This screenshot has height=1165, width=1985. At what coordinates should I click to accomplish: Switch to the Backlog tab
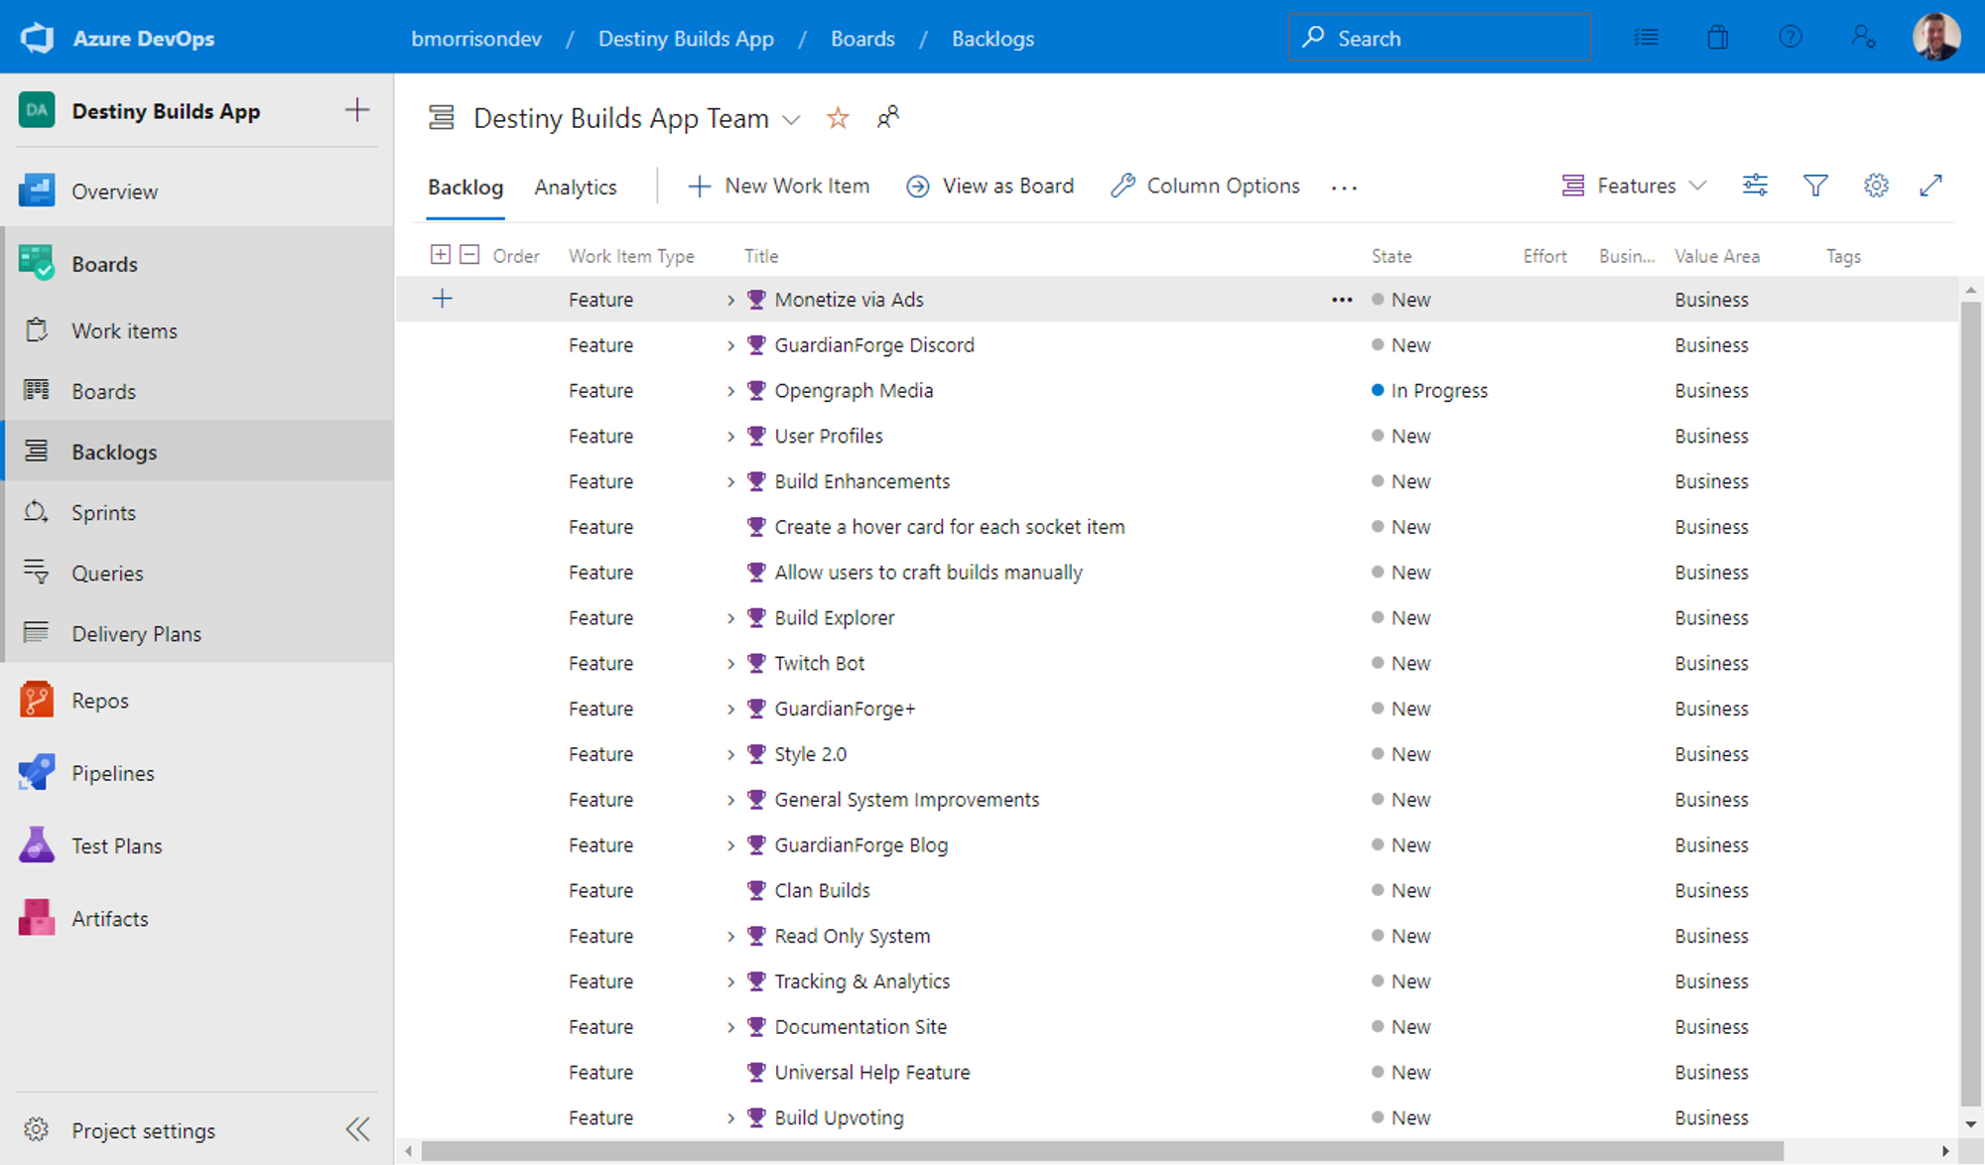465,187
